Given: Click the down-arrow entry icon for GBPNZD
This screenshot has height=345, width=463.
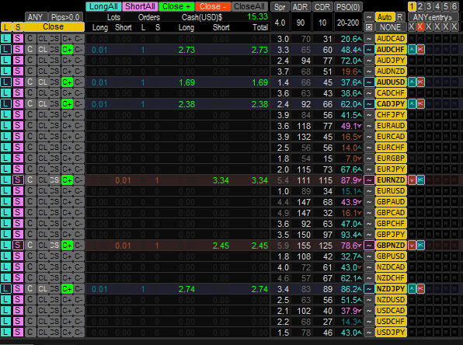Looking at the screenshot, I should [x=412, y=246].
